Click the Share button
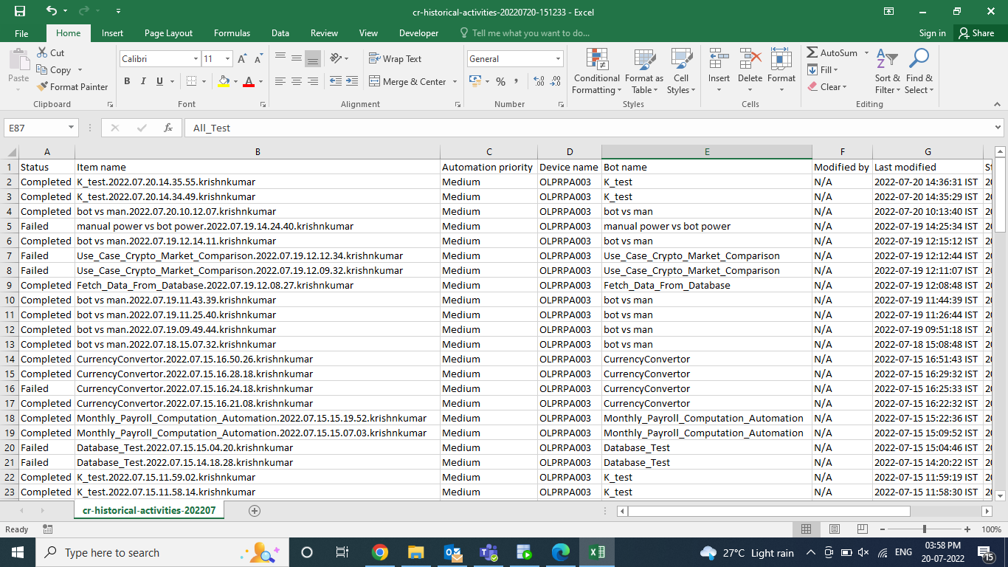This screenshot has width=1008, height=567. click(976, 33)
